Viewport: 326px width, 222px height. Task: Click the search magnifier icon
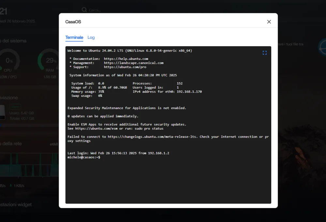pos(84,10)
